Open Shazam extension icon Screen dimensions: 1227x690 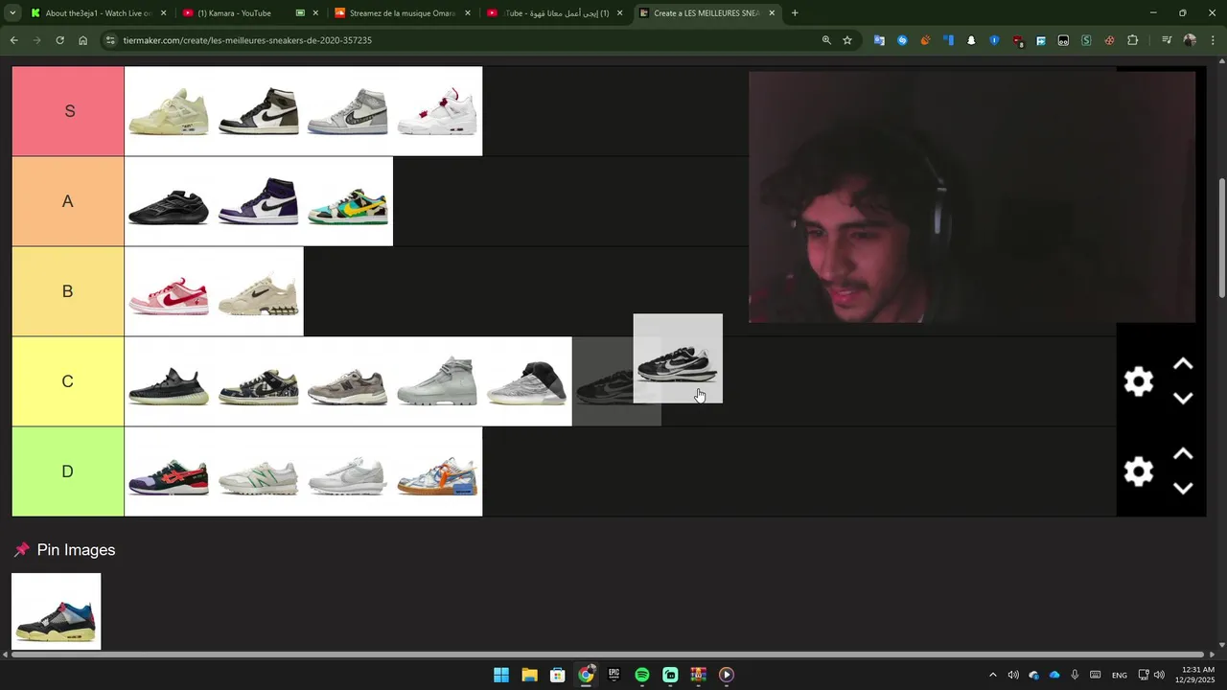(x=902, y=40)
